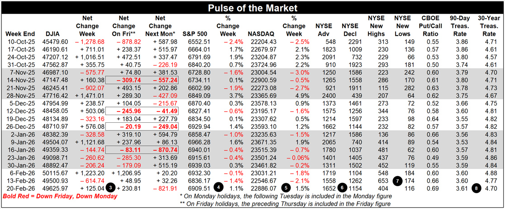The width and height of the screenshot is (505, 209).
Task: Click the circled number 4 marker
Action: click(x=219, y=187)
